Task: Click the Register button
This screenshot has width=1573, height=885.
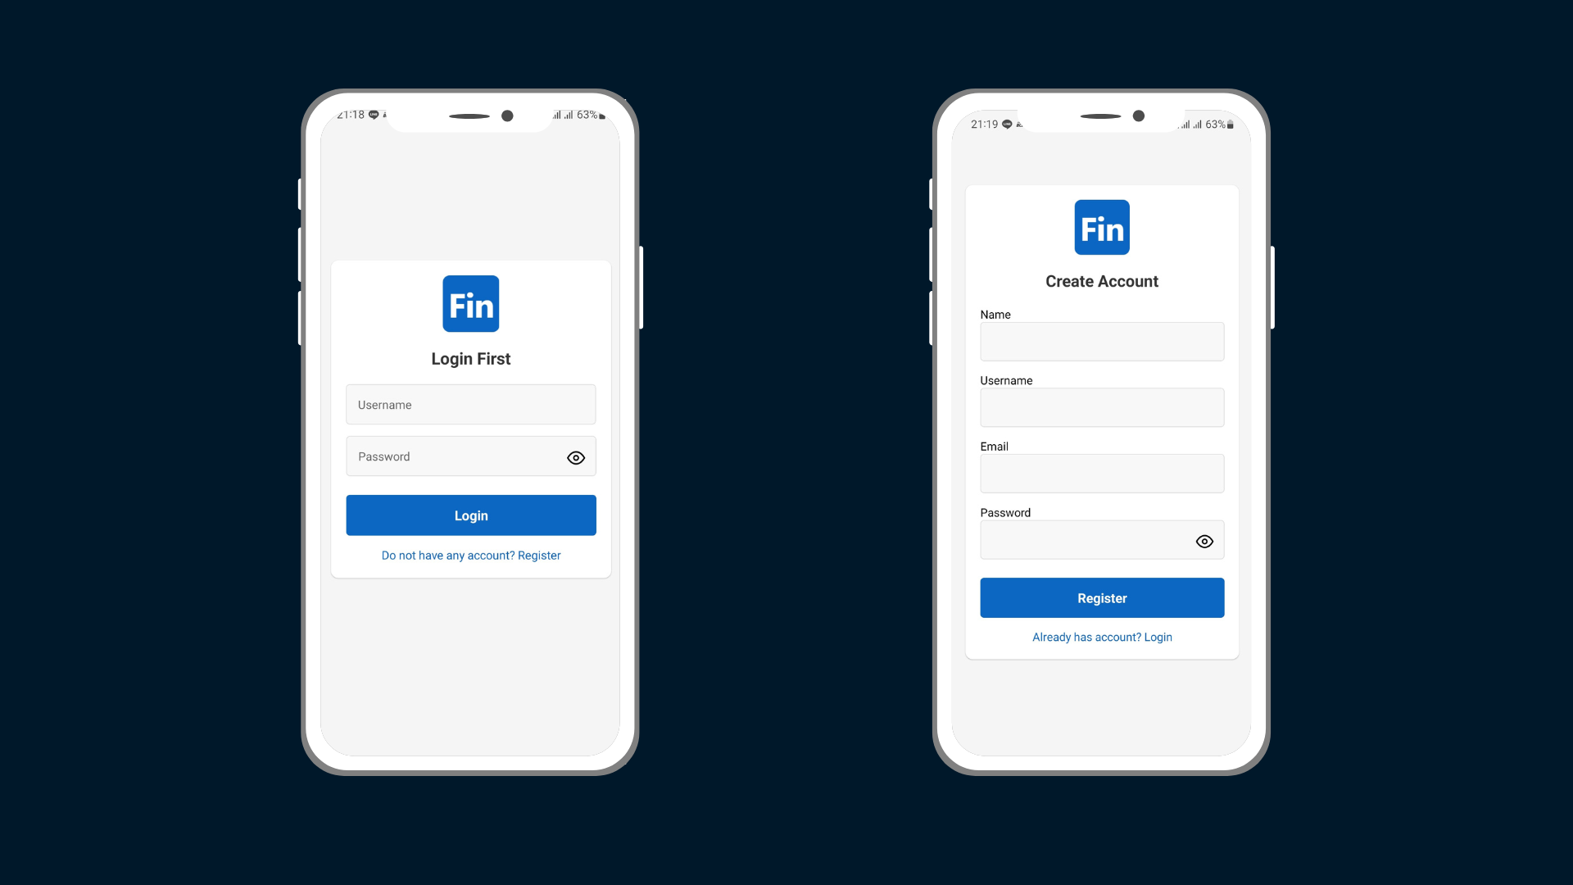Action: 1102,597
